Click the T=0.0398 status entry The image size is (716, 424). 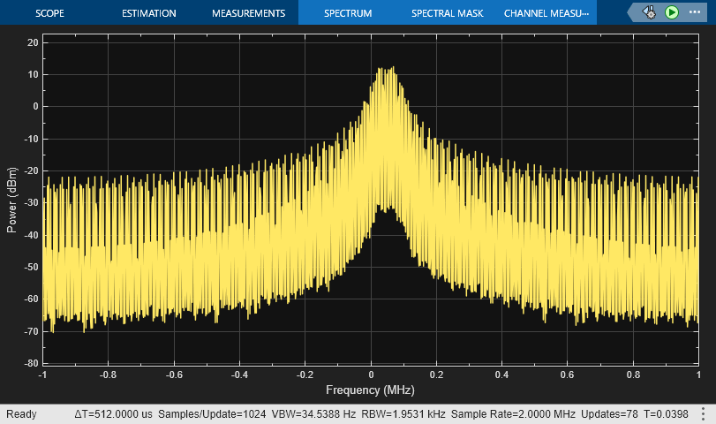point(666,414)
